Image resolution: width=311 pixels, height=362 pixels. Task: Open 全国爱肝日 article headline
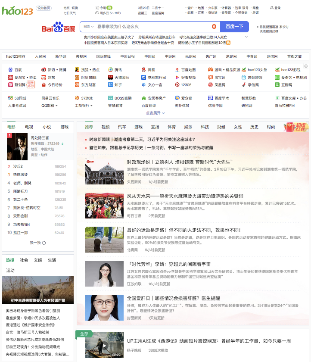pyautogui.click(x=174, y=298)
